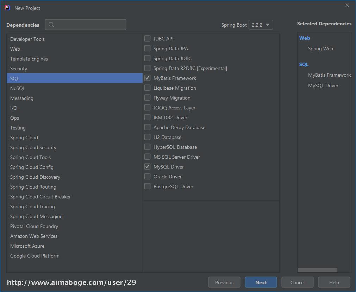Open Help for this dialog
The height and width of the screenshot is (292, 356).
tap(334, 283)
